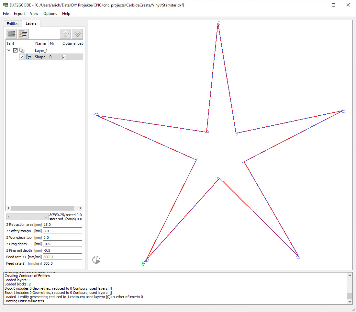Viewport: 356px width, 312px height.
Task: Open the Export menu
Action: [19, 14]
